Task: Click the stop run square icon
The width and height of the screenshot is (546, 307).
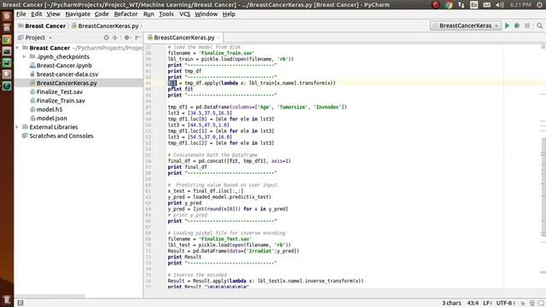Action: [527, 26]
